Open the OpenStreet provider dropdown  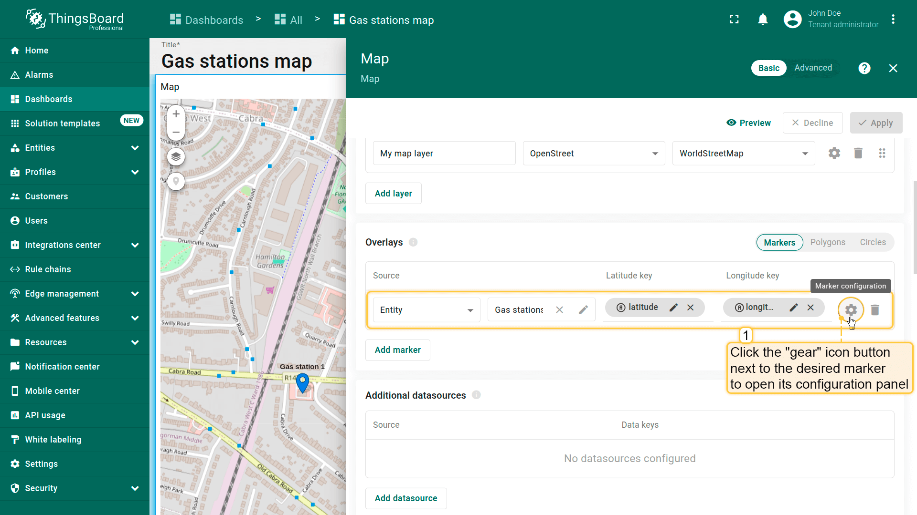point(593,154)
